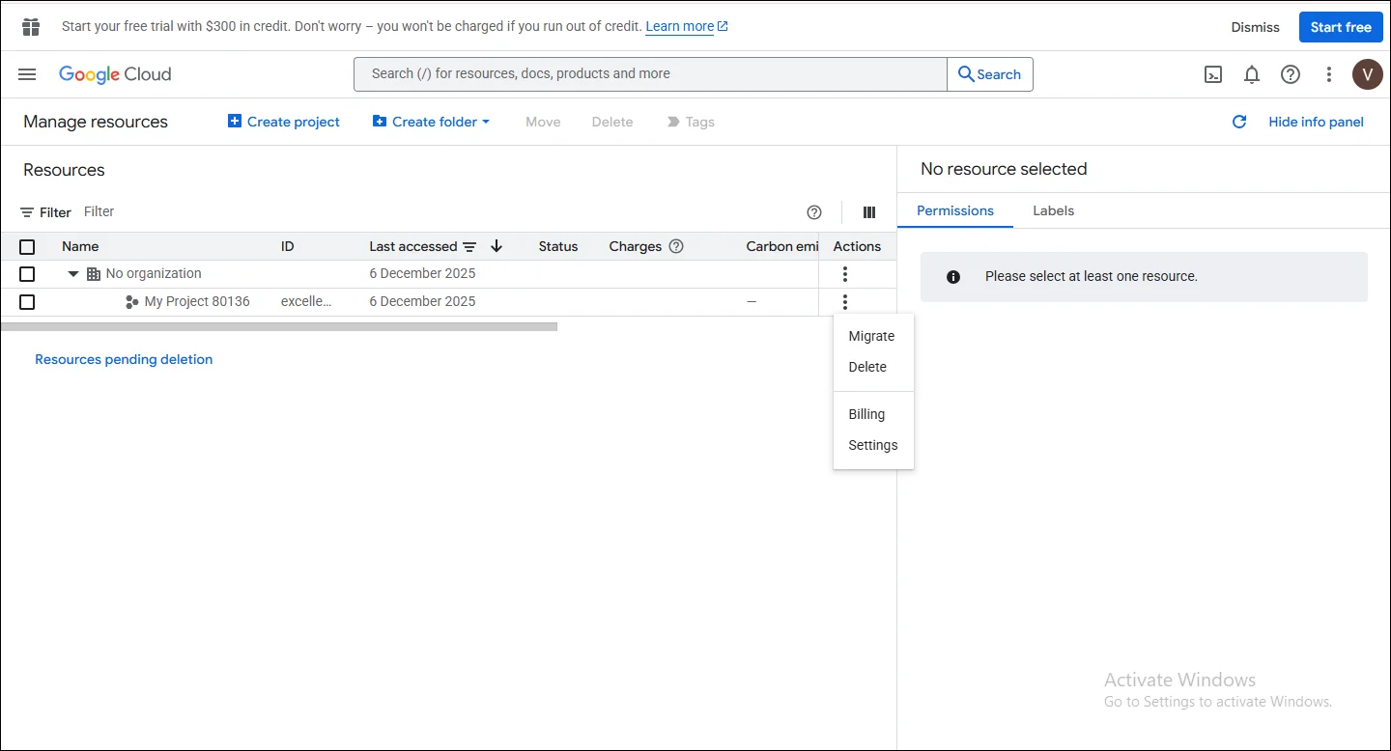Click the Name column header
This screenshot has height=751, width=1391.
click(x=80, y=246)
